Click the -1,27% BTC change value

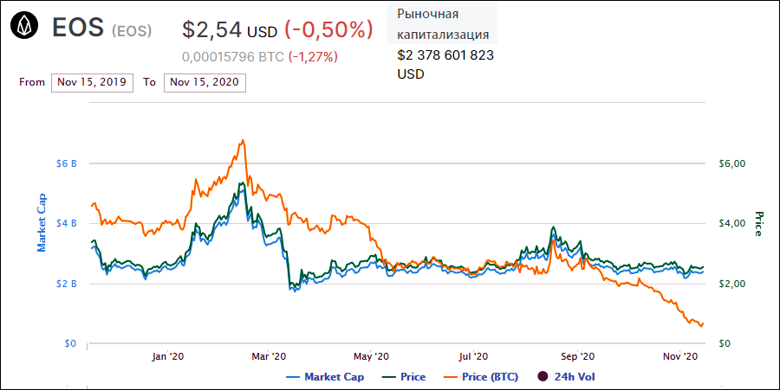pos(313,56)
